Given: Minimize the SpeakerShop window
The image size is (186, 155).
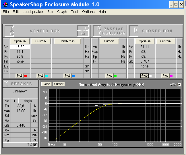Looking at the screenshot, I should [171, 5].
